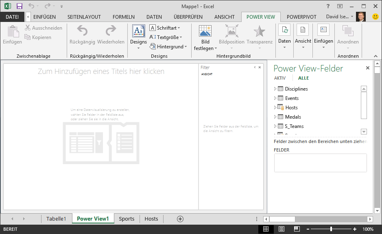Expand the Events table
The image size is (382, 234).
pyautogui.click(x=275, y=98)
